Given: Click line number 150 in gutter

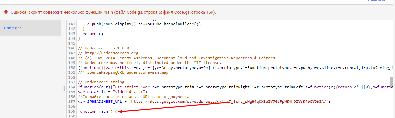Looking at the screenshot, I should 72,68.
